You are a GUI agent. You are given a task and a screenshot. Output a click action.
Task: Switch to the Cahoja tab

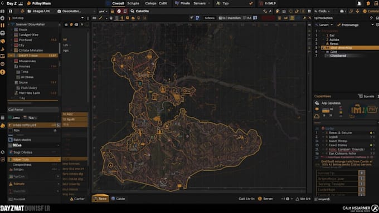pyautogui.click(x=150, y=3)
